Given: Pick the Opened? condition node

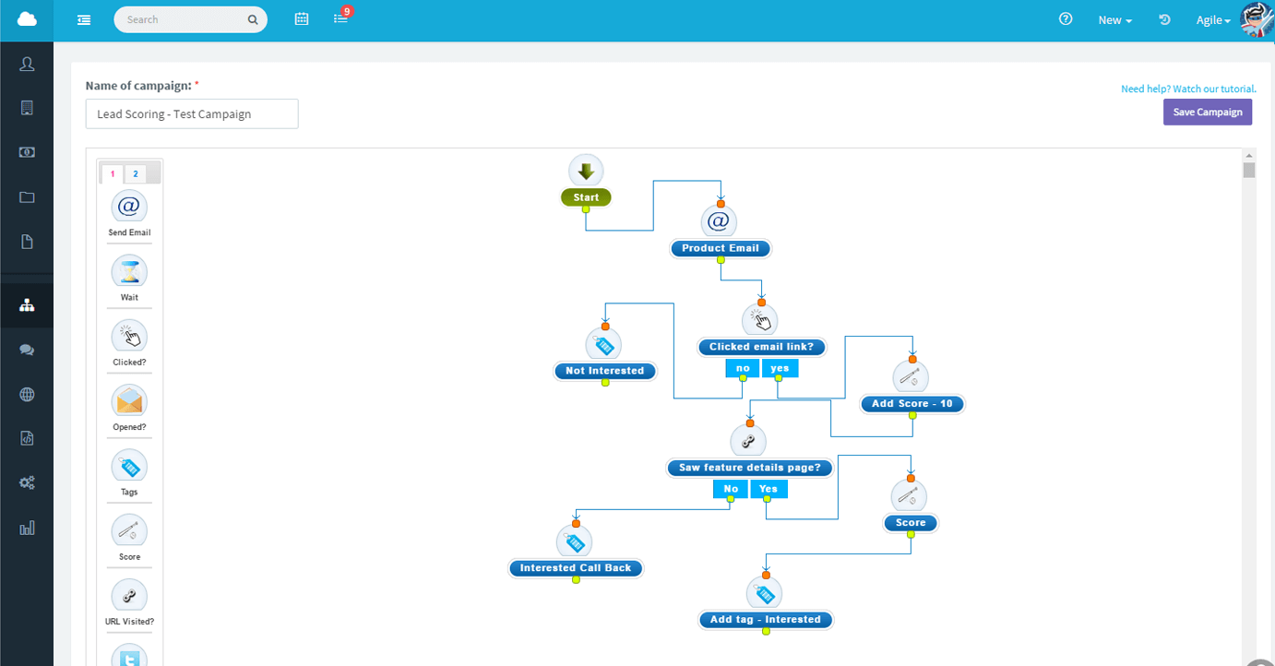Looking at the screenshot, I should coord(128,401).
